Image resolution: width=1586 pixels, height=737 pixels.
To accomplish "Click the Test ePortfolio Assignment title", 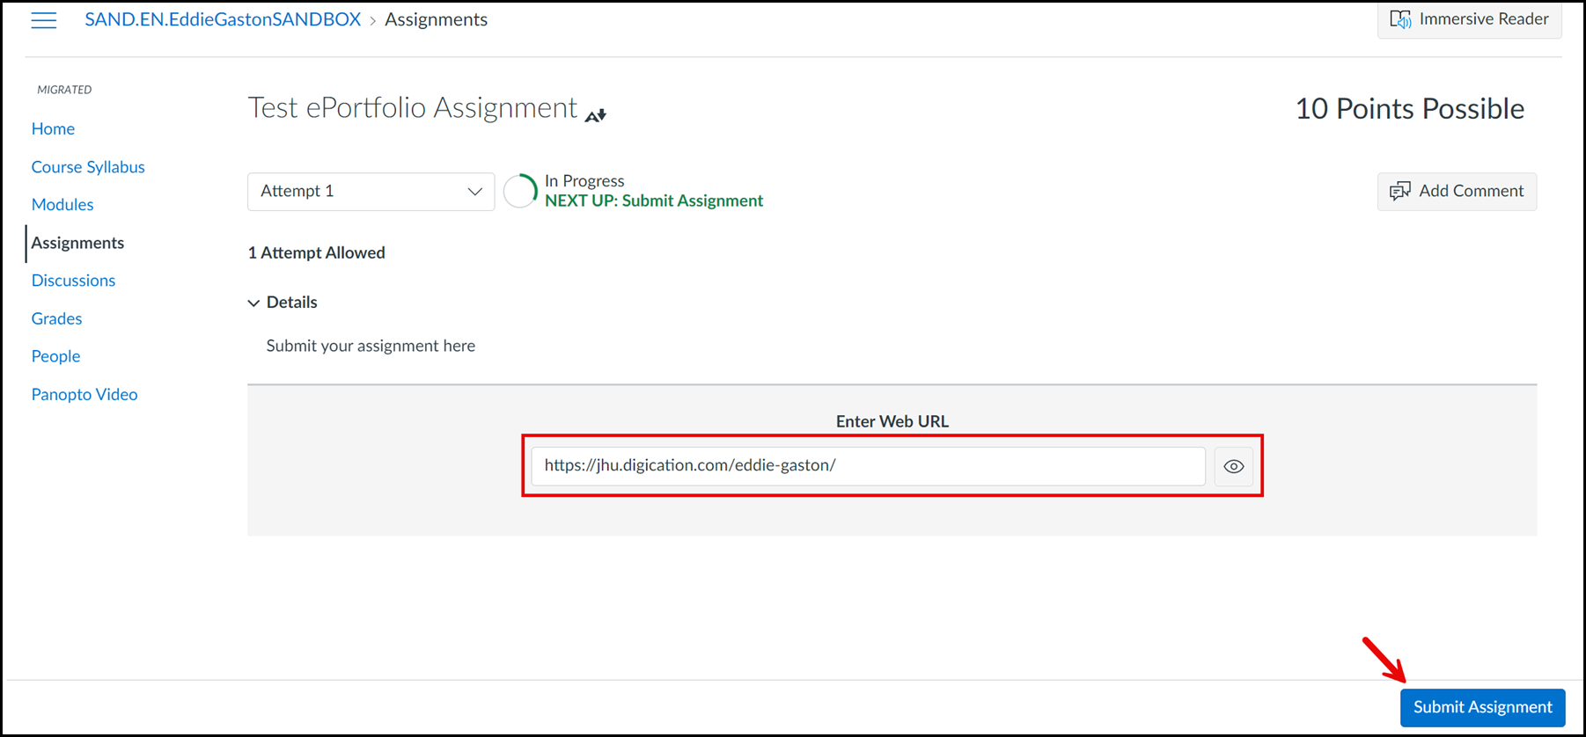I will [412, 107].
